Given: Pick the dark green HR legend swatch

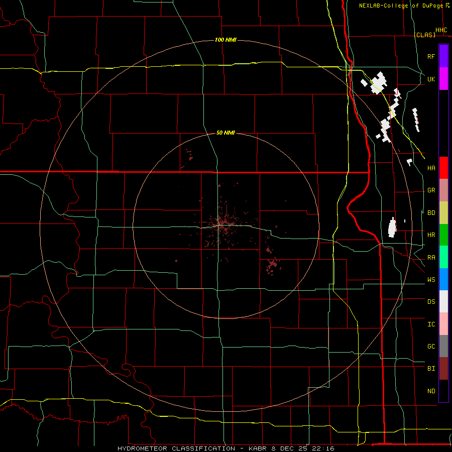Looking at the screenshot, I should [x=443, y=235].
